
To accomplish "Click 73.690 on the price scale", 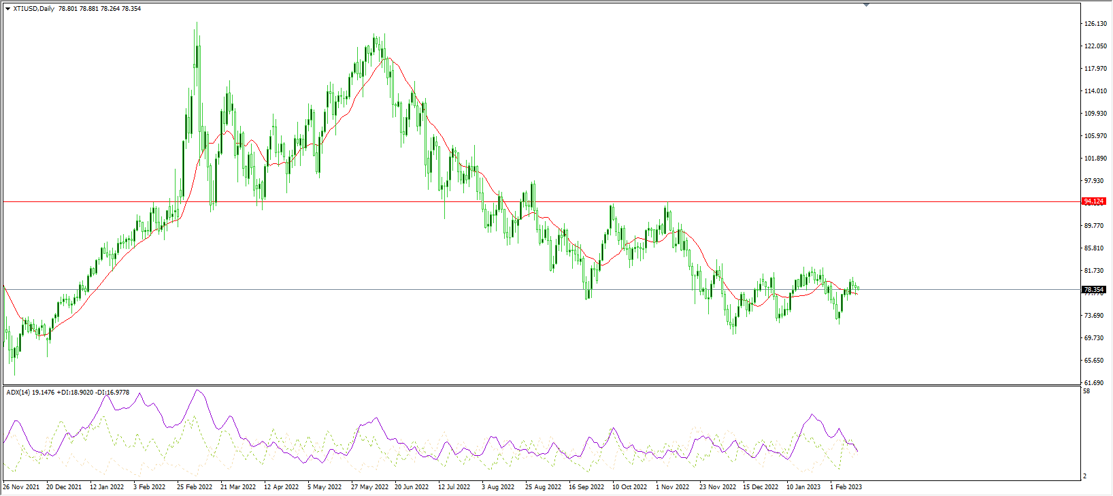I will [1095, 316].
